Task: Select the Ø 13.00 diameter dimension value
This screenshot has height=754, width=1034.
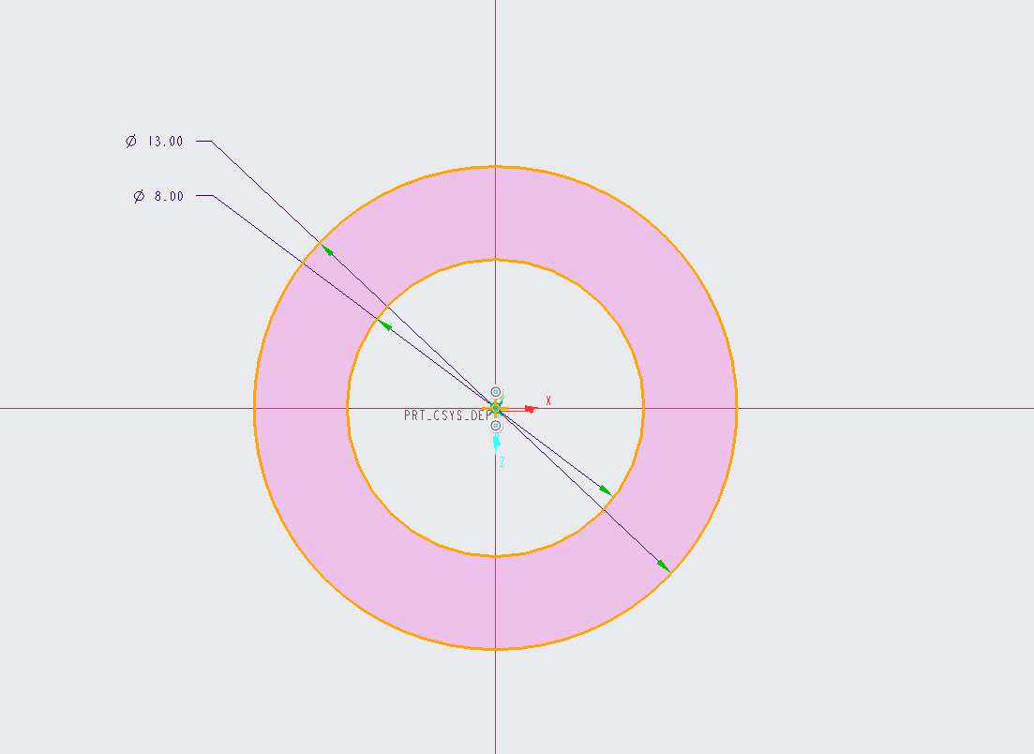Action: tap(155, 142)
